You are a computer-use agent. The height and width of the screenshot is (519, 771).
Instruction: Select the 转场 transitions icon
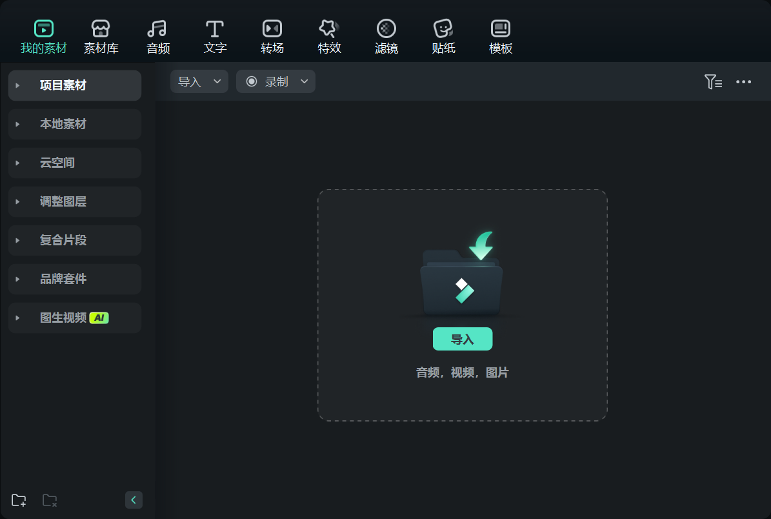[272, 29]
